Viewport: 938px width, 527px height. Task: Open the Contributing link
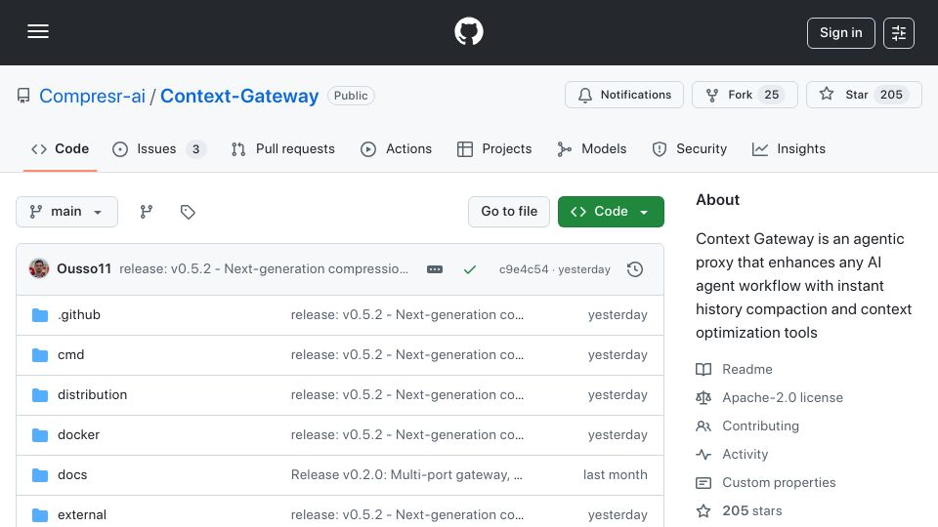(760, 426)
